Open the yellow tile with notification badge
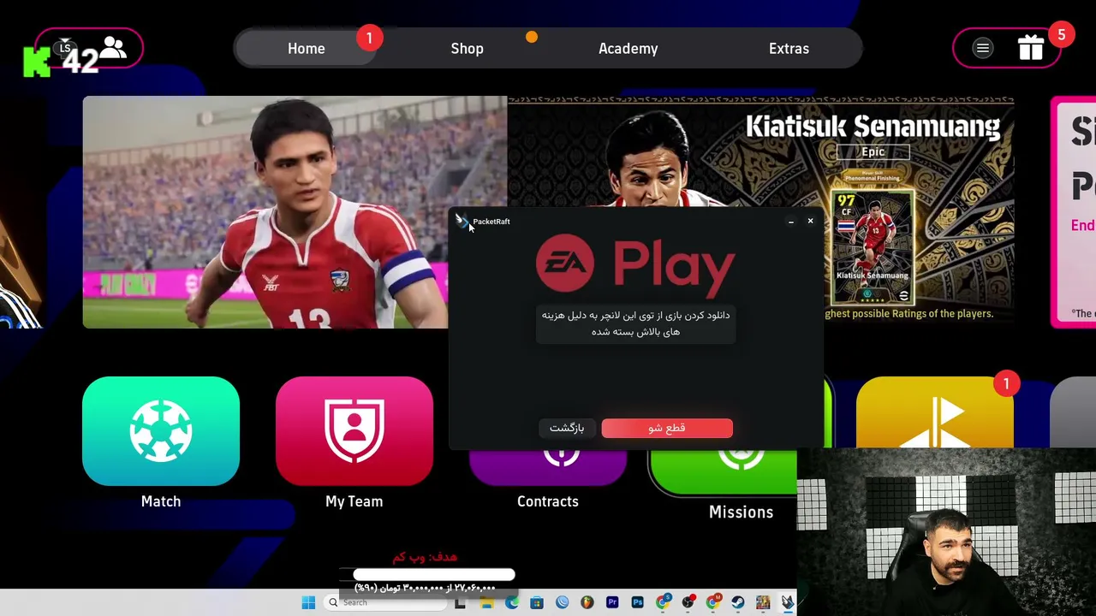The width and height of the screenshot is (1096, 616). [x=935, y=412]
